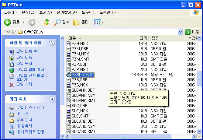Go up one folder level
The width and height of the screenshot is (203, 140).
pyautogui.click(x=46, y=22)
